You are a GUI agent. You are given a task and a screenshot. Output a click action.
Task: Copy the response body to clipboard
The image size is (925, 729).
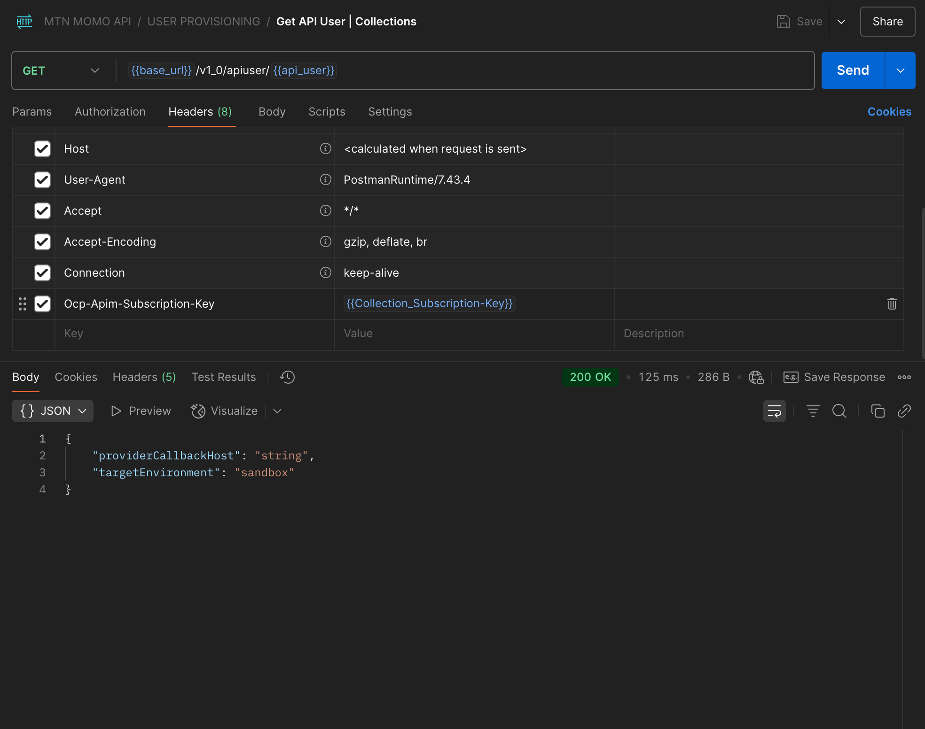point(878,411)
